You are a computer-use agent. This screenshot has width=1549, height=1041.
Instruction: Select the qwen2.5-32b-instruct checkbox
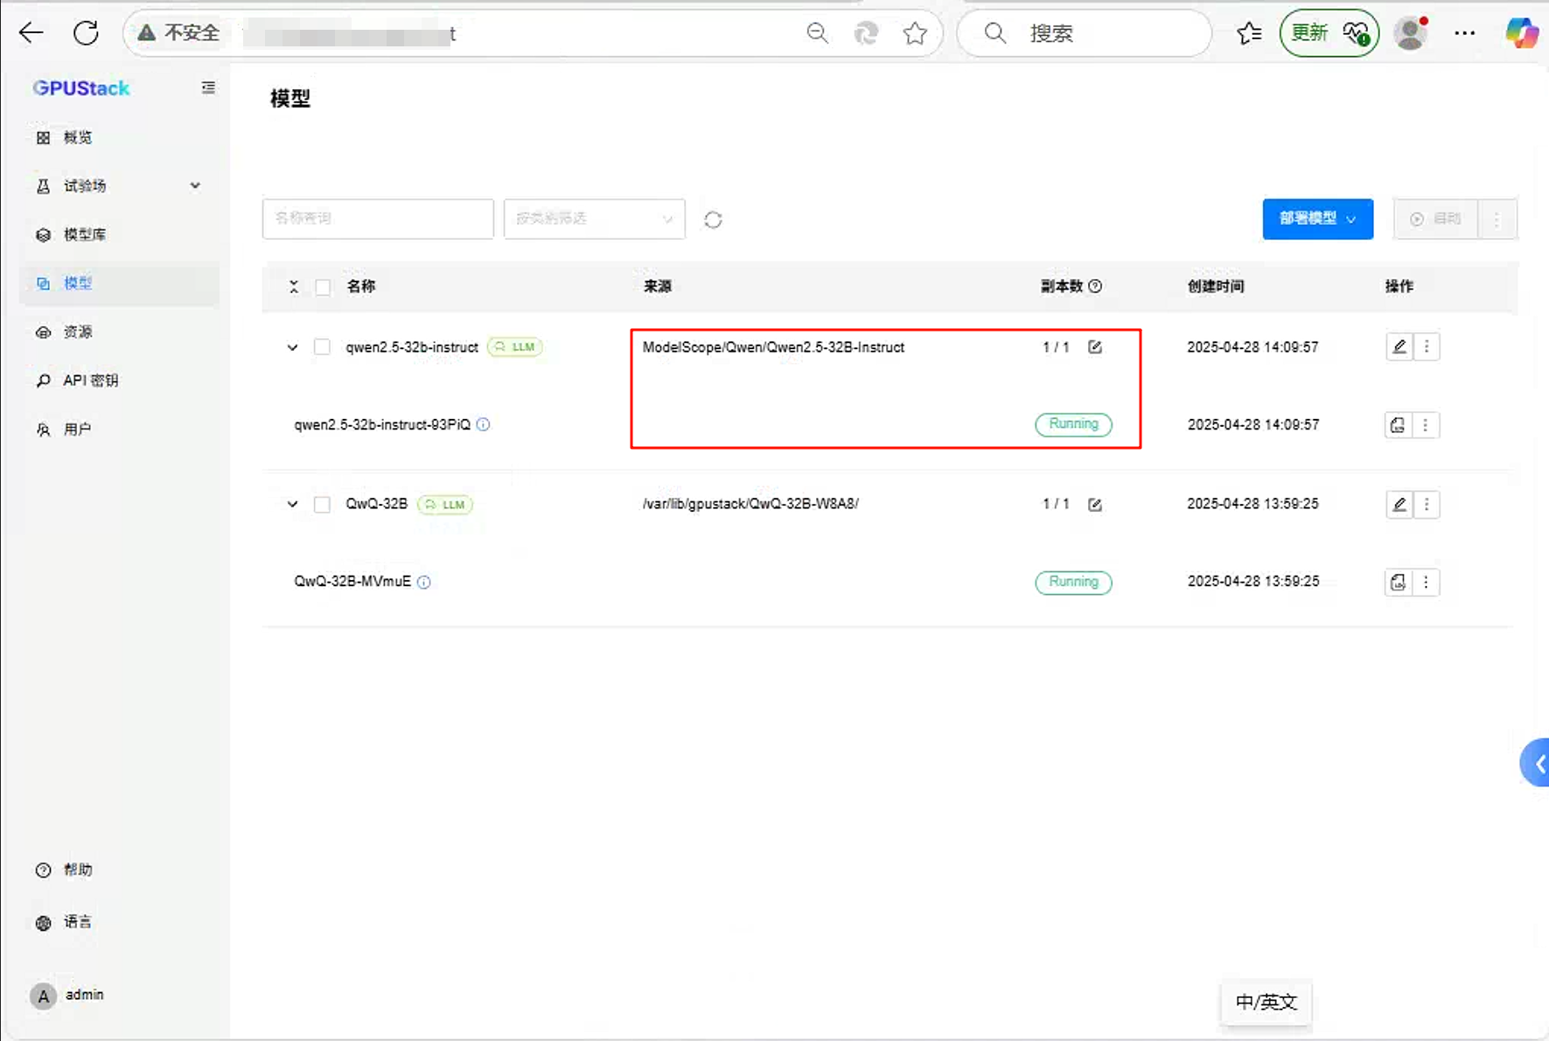pos(322,347)
